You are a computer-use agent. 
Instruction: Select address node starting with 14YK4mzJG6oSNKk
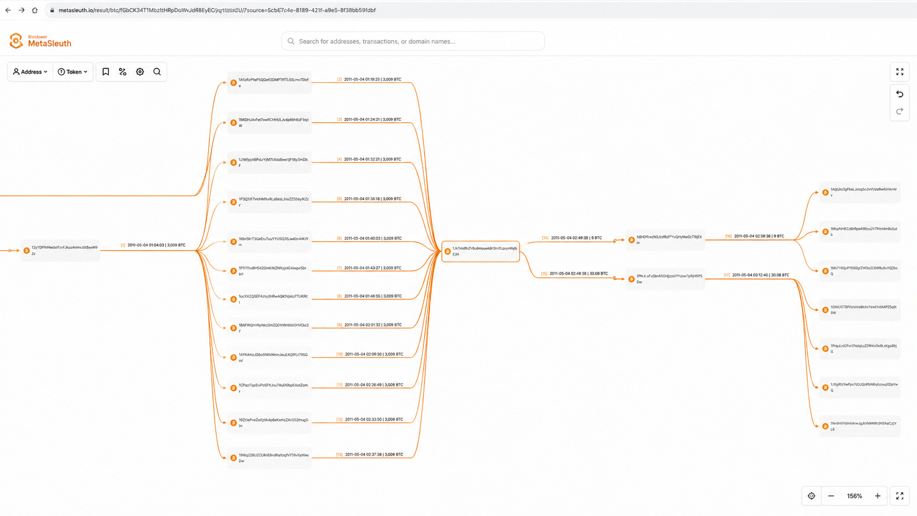(269, 358)
